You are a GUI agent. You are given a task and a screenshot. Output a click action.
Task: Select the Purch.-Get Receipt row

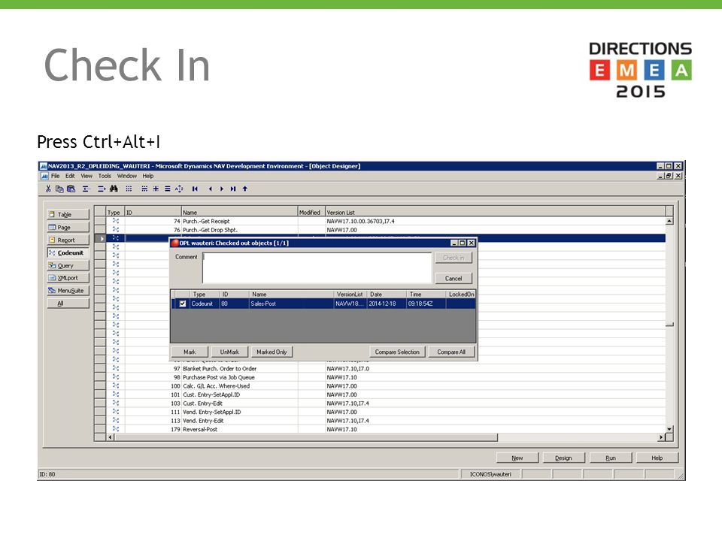(x=386, y=221)
